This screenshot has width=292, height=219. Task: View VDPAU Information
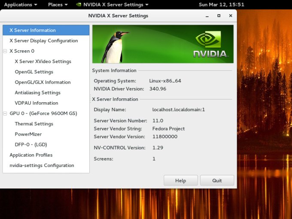click(36, 103)
